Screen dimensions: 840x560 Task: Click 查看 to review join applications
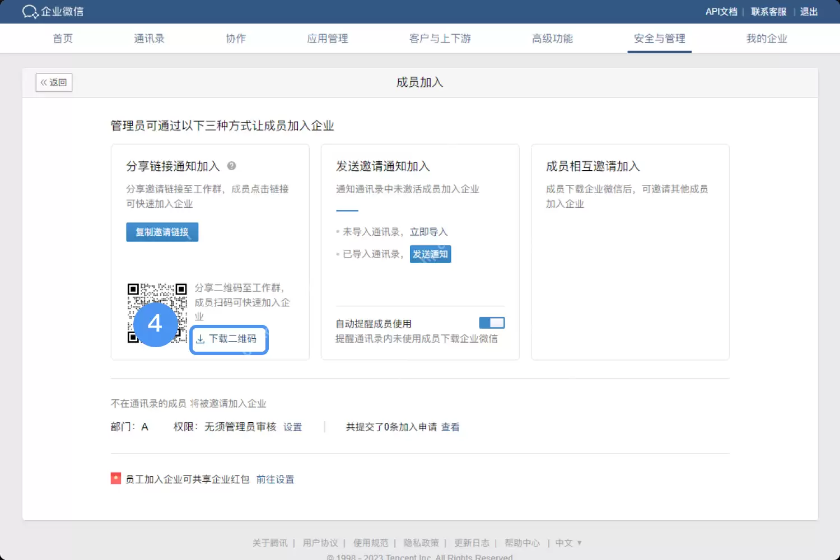(x=450, y=426)
